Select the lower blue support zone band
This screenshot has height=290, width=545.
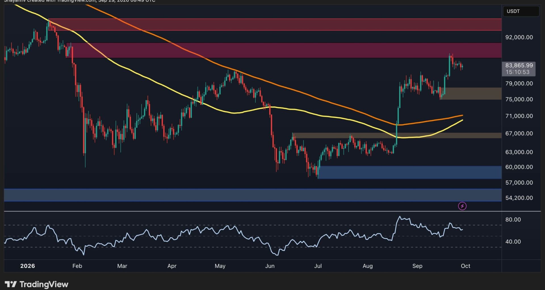point(253,195)
